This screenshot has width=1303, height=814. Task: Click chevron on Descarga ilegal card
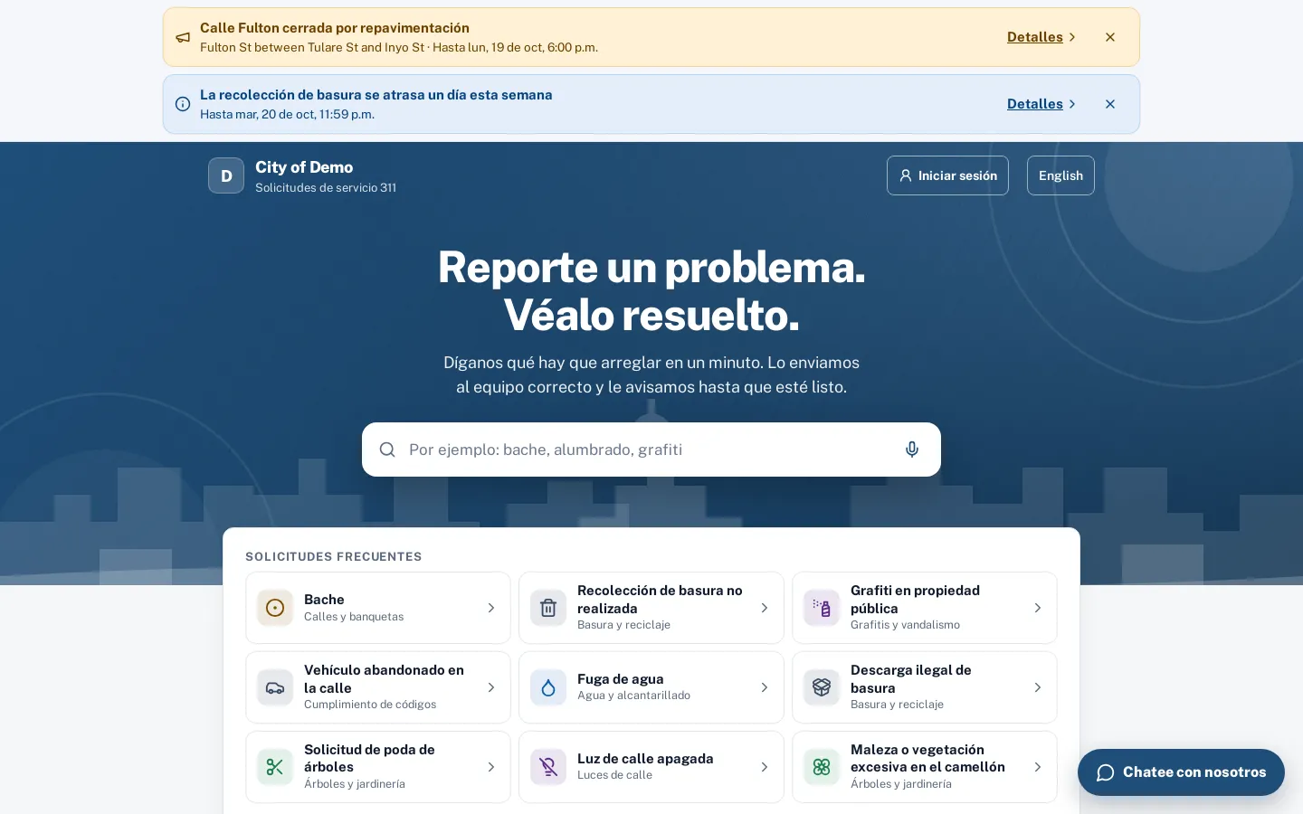[1038, 687]
